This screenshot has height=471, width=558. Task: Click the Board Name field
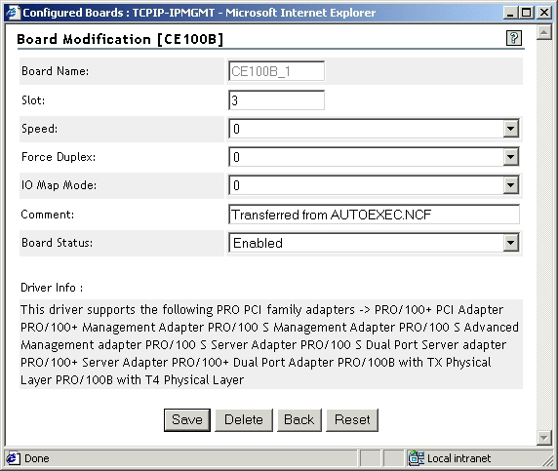[276, 71]
